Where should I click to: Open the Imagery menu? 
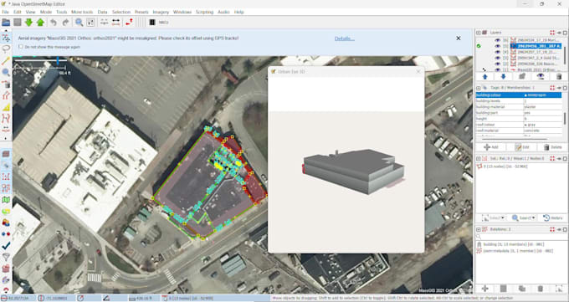(161, 12)
